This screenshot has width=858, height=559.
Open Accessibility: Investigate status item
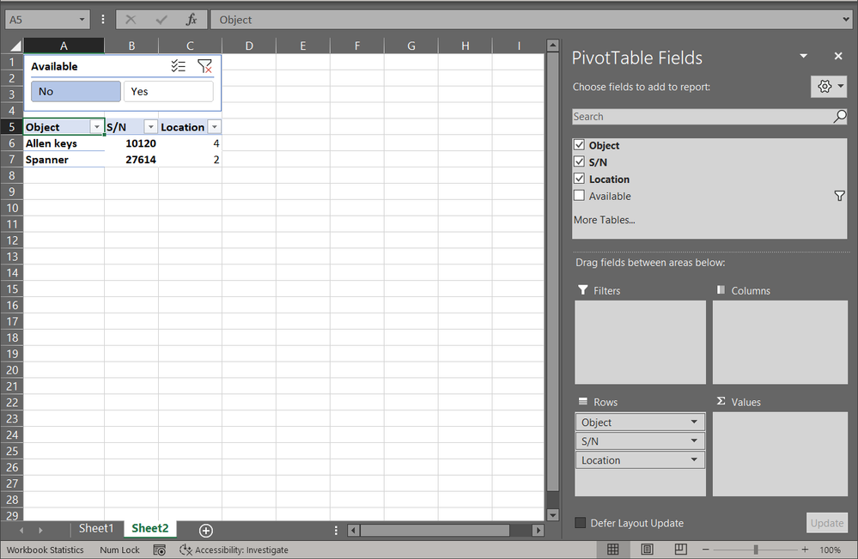234,550
